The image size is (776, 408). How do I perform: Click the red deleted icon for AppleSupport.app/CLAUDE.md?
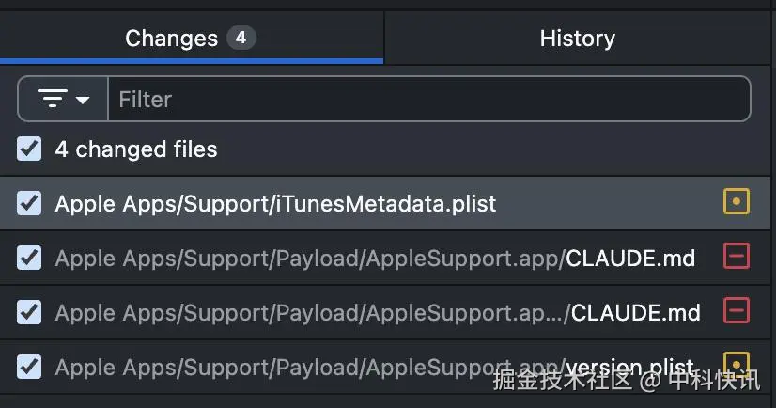(x=737, y=256)
